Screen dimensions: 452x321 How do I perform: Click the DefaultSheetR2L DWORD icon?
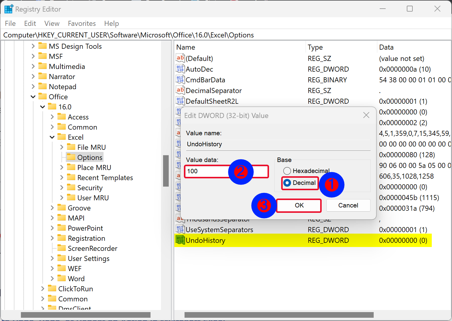coord(180,101)
